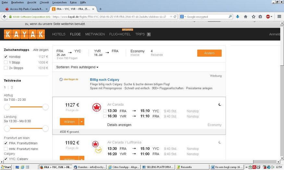Click the KAYAK logo
The image size is (284, 170).
[24, 34]
